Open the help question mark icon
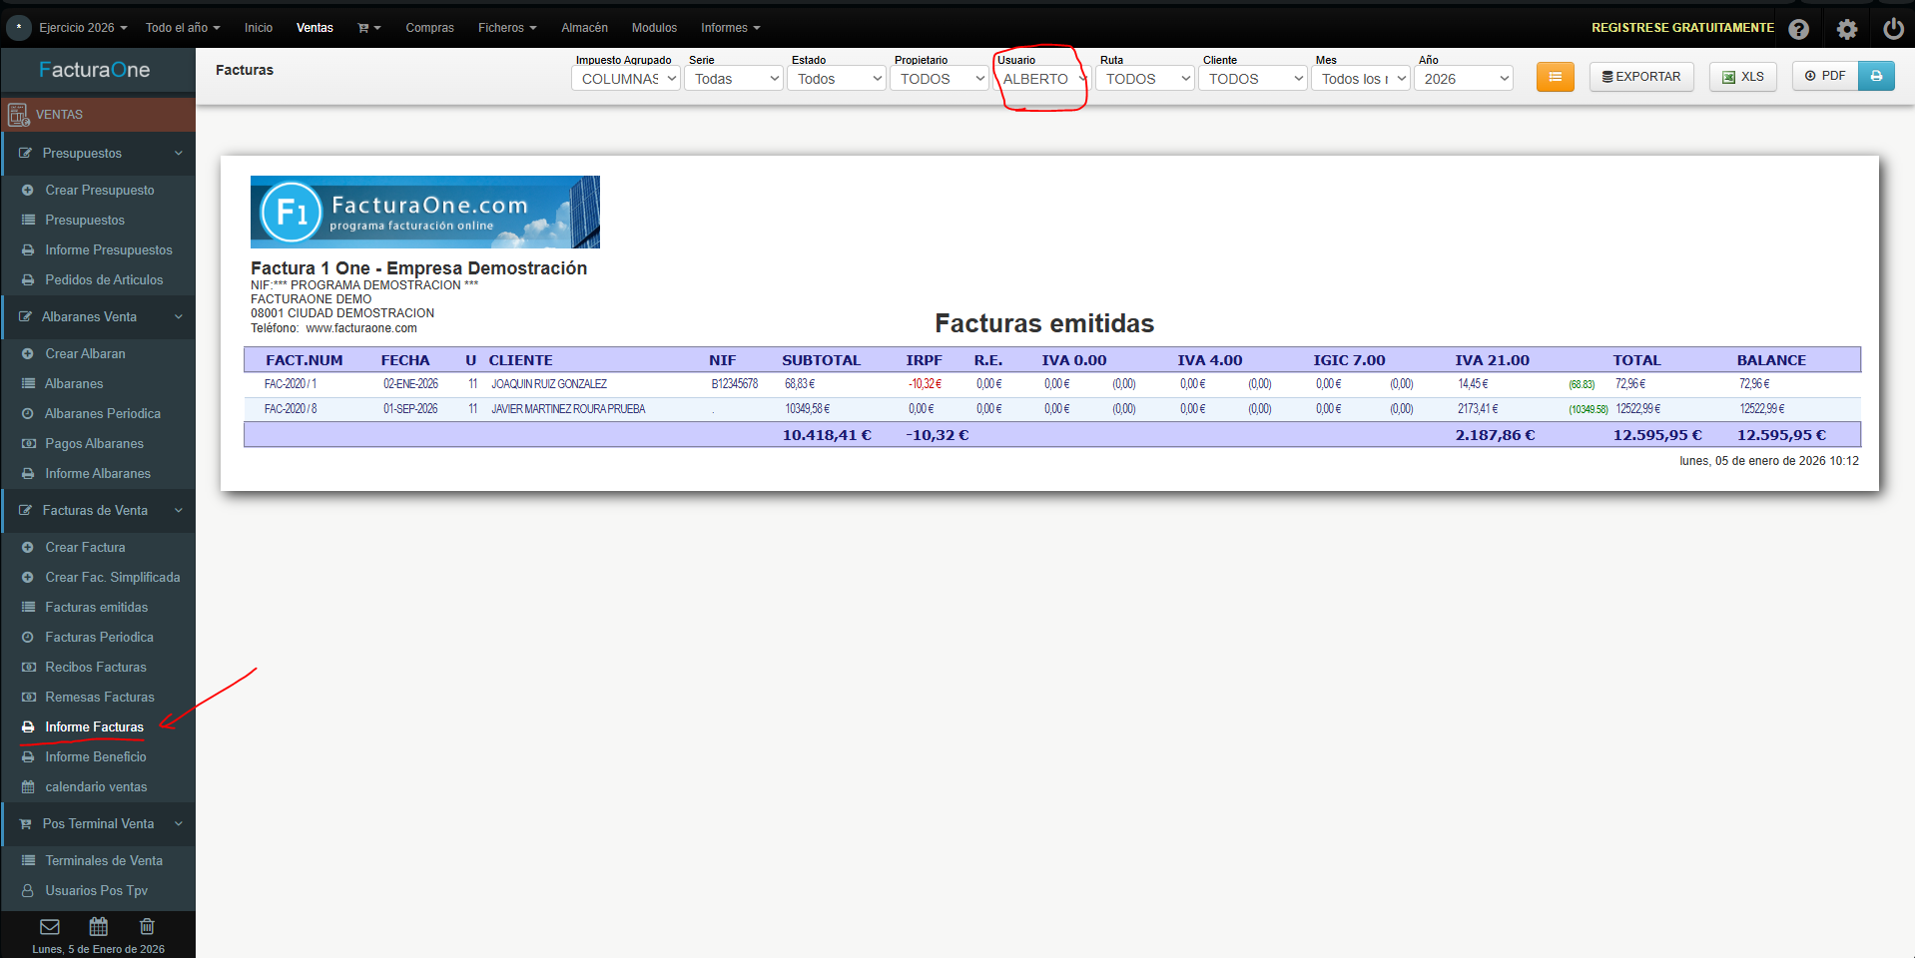 pos(1798,29)
